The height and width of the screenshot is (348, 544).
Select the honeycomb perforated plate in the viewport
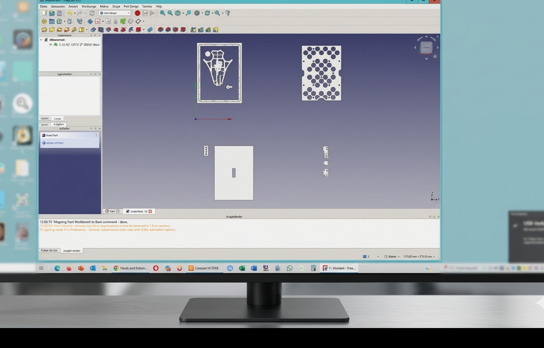(321, 73)
